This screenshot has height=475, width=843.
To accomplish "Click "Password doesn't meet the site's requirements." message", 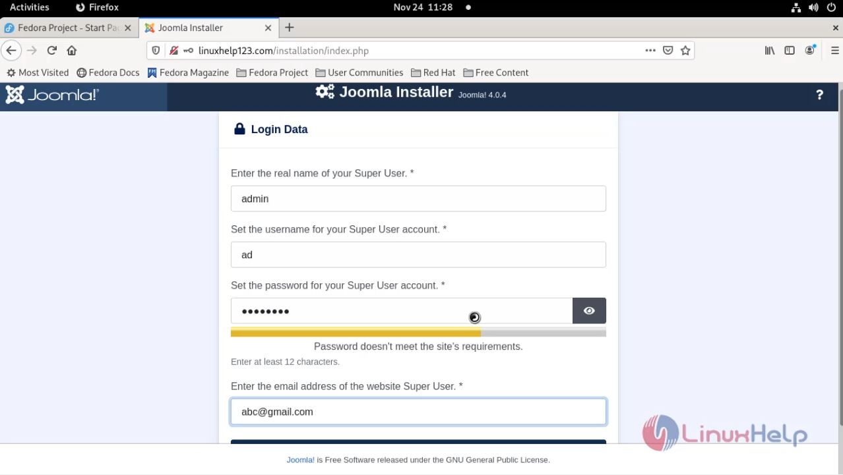I will point(418,347).
